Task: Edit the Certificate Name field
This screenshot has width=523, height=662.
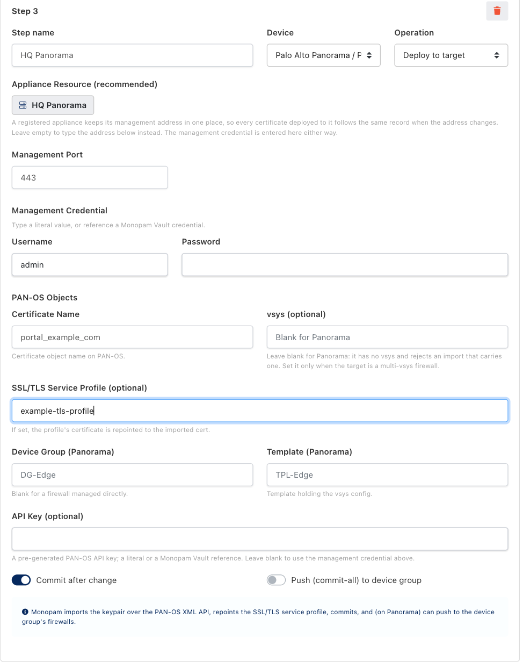Action: point(132,337)
